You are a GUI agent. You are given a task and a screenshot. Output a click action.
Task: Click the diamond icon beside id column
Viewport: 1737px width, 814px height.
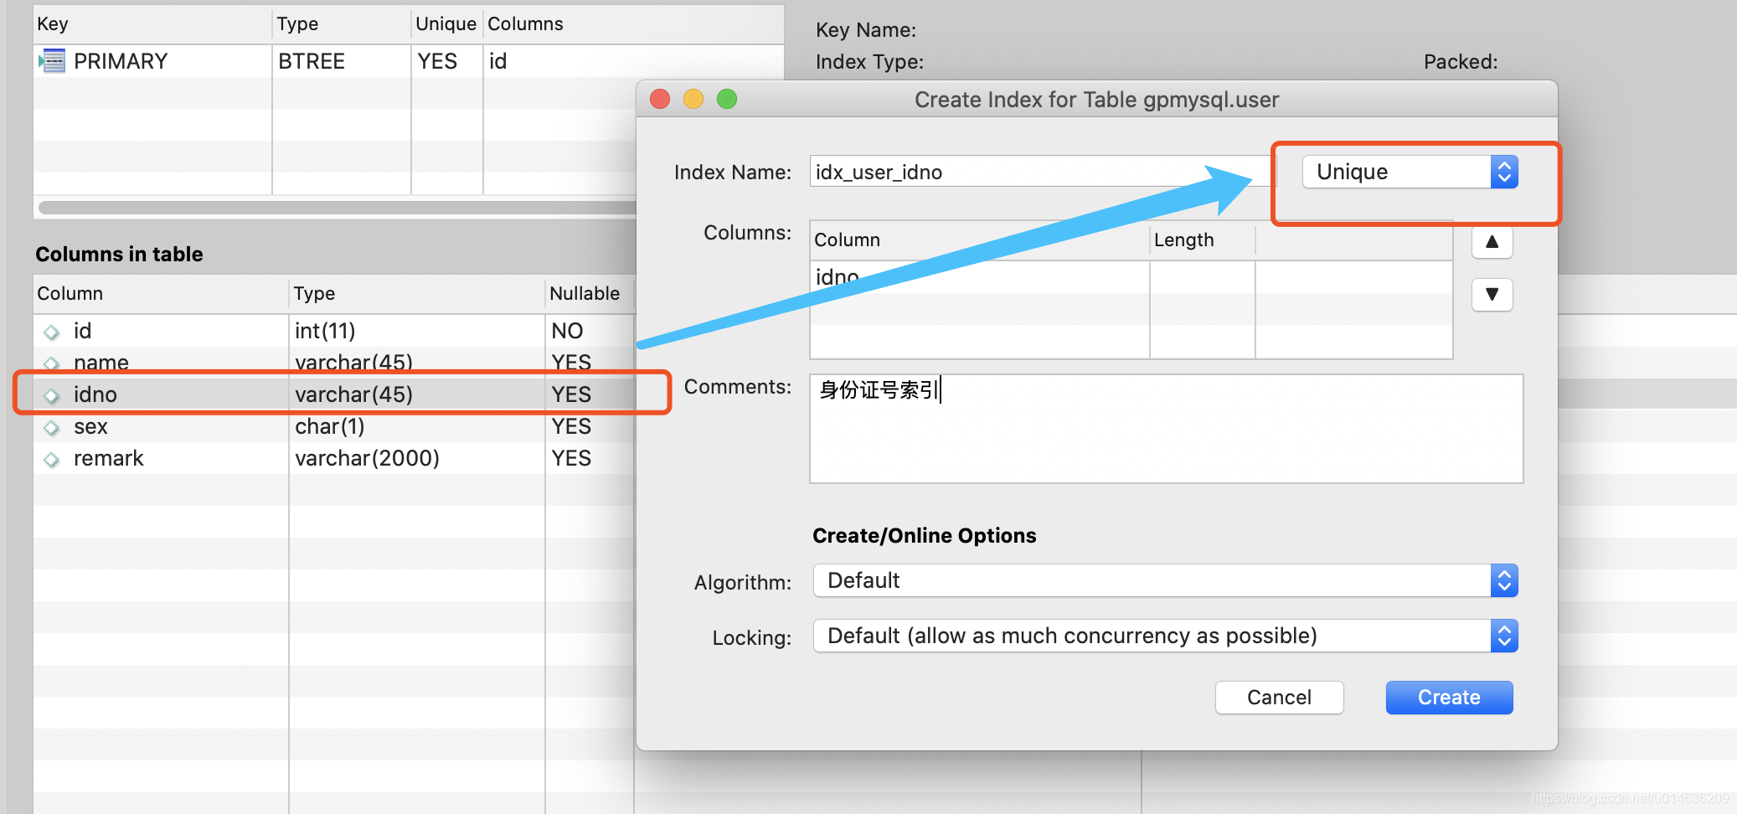click(x=52, y=332)
